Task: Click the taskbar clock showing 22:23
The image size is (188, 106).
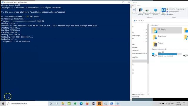Action: click(x=178, y=103)
